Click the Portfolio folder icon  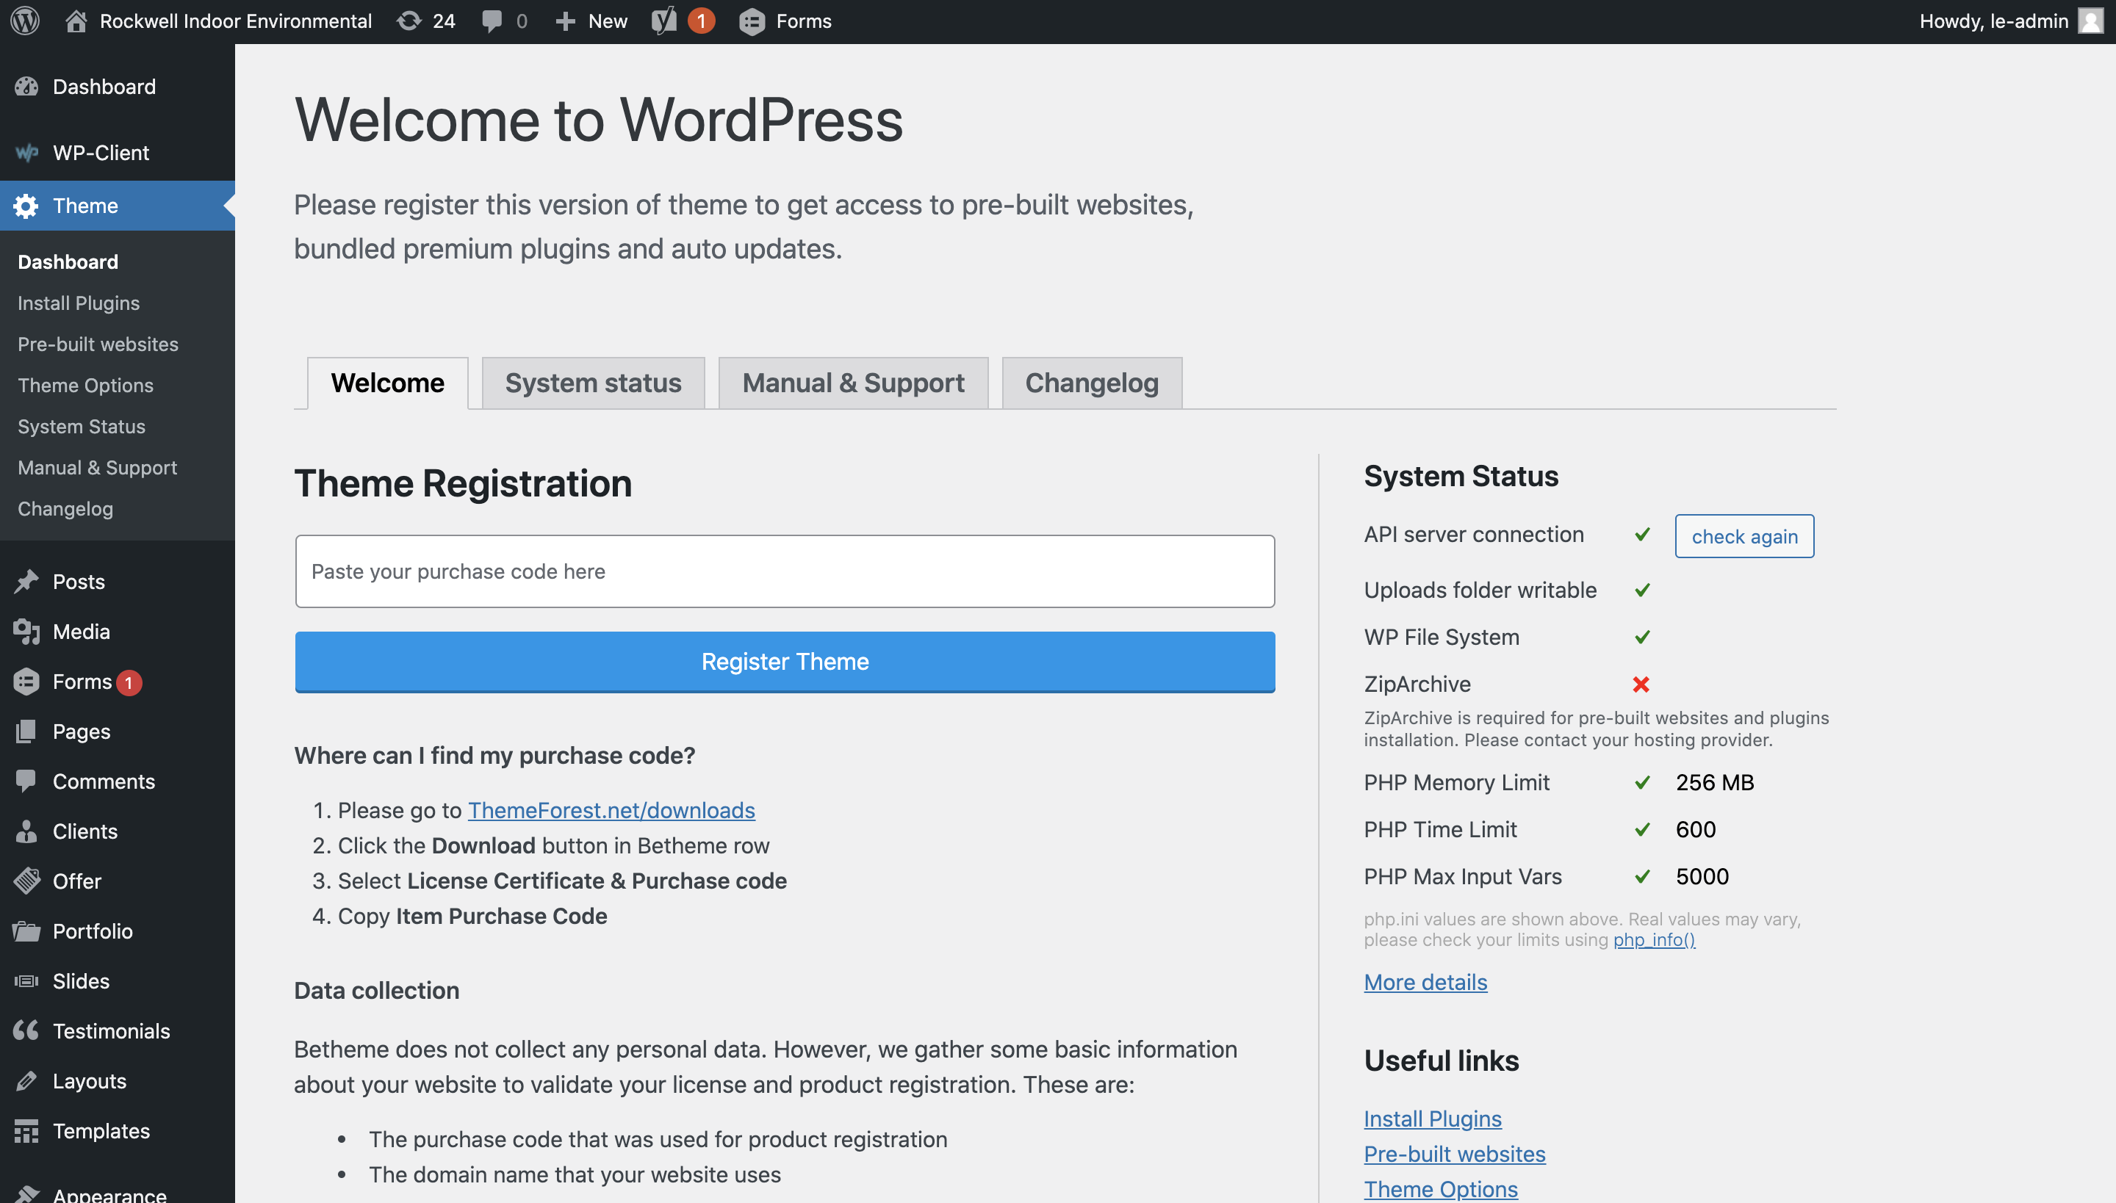pos(26,932)
